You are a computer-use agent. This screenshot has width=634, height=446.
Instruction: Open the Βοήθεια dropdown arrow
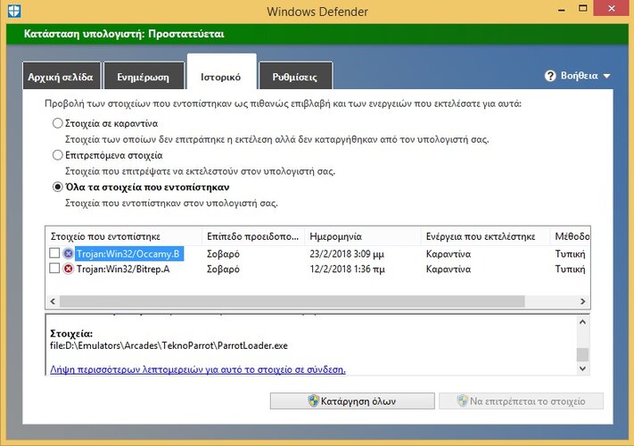pyautogui.click(x=606, y=76)
